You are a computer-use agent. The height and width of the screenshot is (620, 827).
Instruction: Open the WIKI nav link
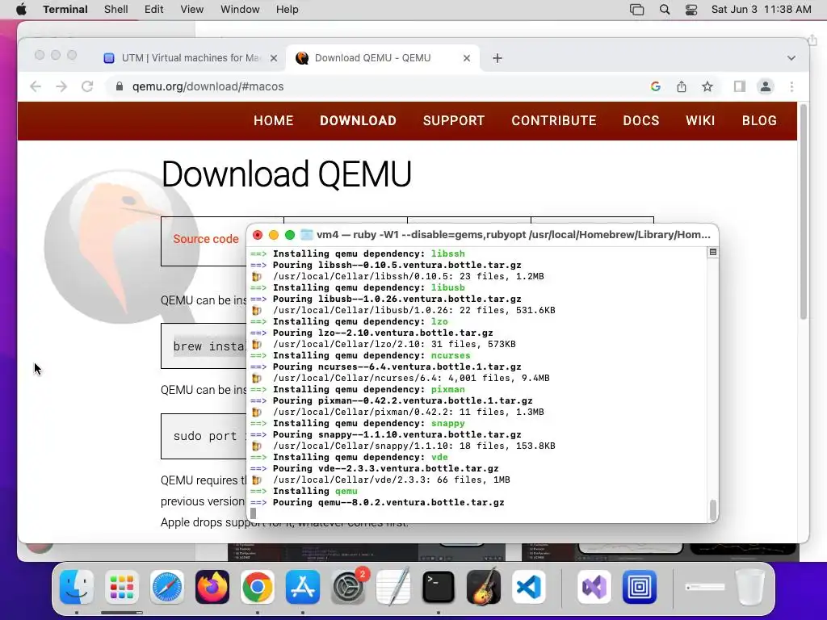[700, 121]
